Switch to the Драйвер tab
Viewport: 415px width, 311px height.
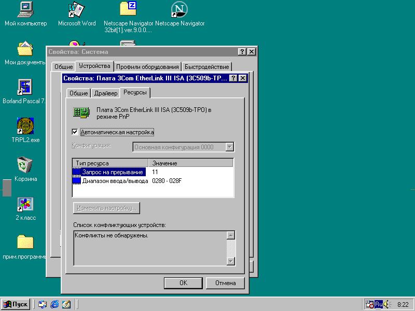click(x=106, y=93)
